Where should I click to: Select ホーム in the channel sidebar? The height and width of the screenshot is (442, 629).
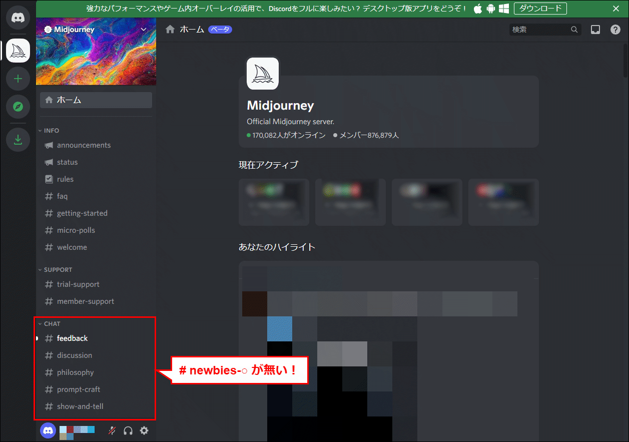tap(96, 100)
